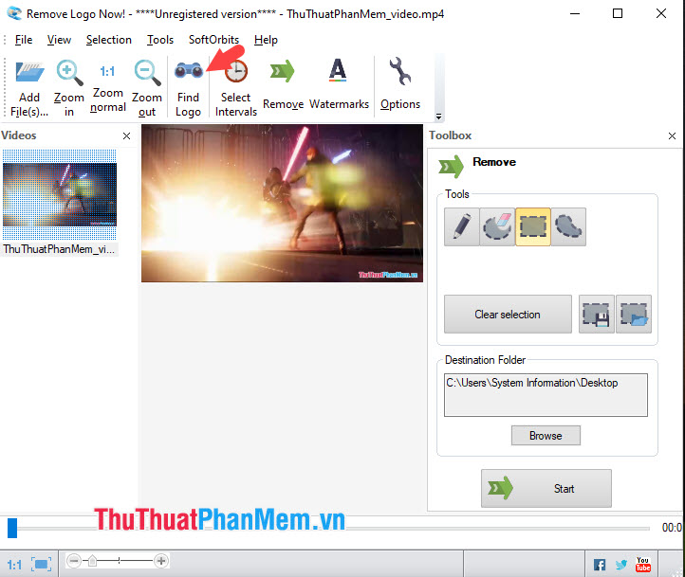Open the View menu

point(59,40)
